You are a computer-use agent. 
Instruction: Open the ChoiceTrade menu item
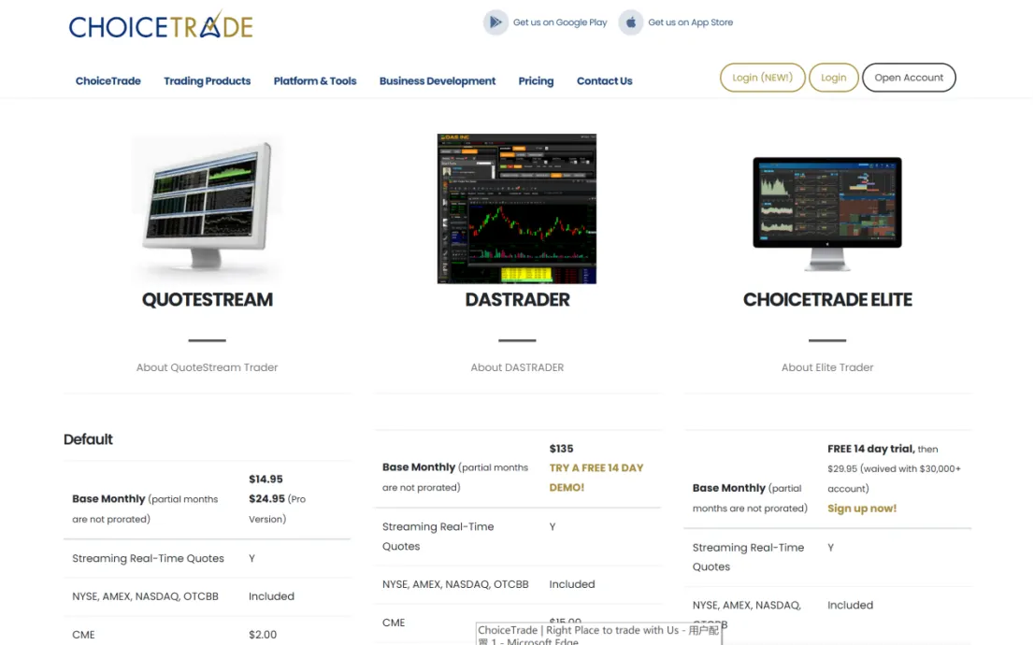(108, 81)
